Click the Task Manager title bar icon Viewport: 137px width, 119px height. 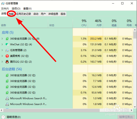click(3, 4)
